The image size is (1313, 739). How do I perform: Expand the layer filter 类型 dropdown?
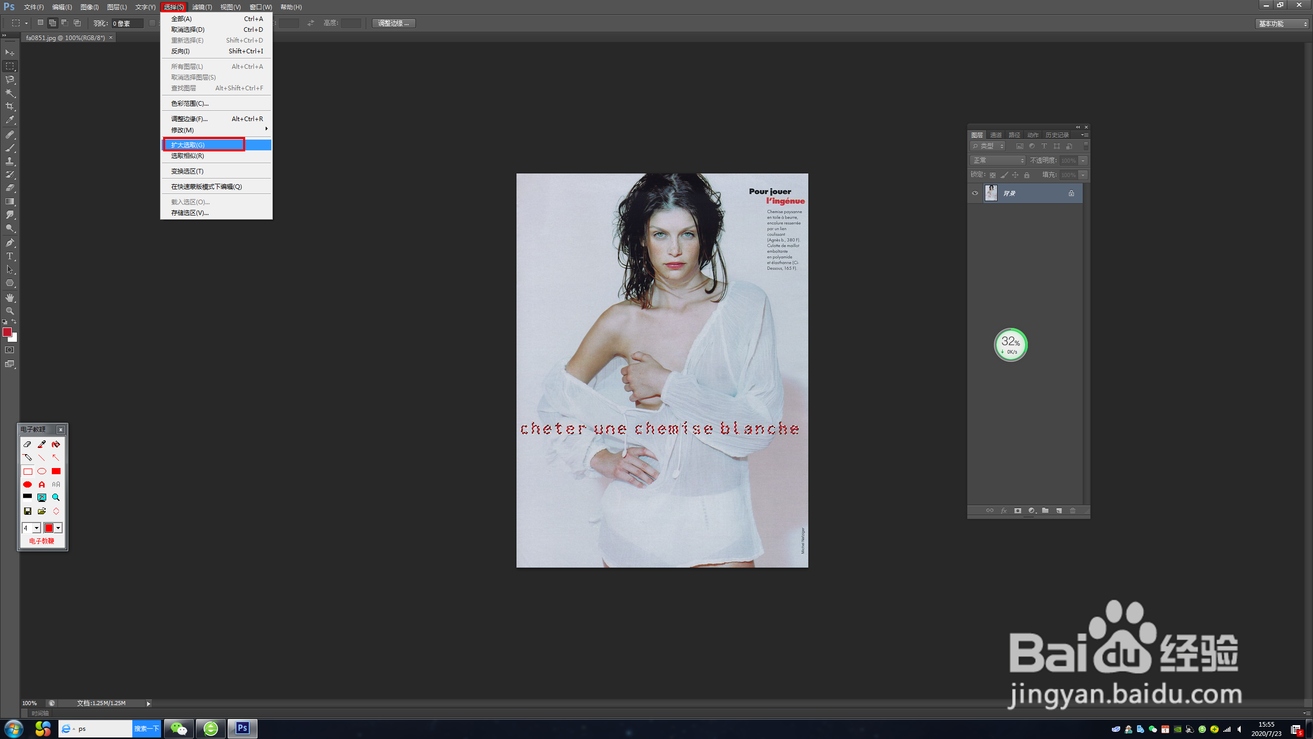click(988, 146)
